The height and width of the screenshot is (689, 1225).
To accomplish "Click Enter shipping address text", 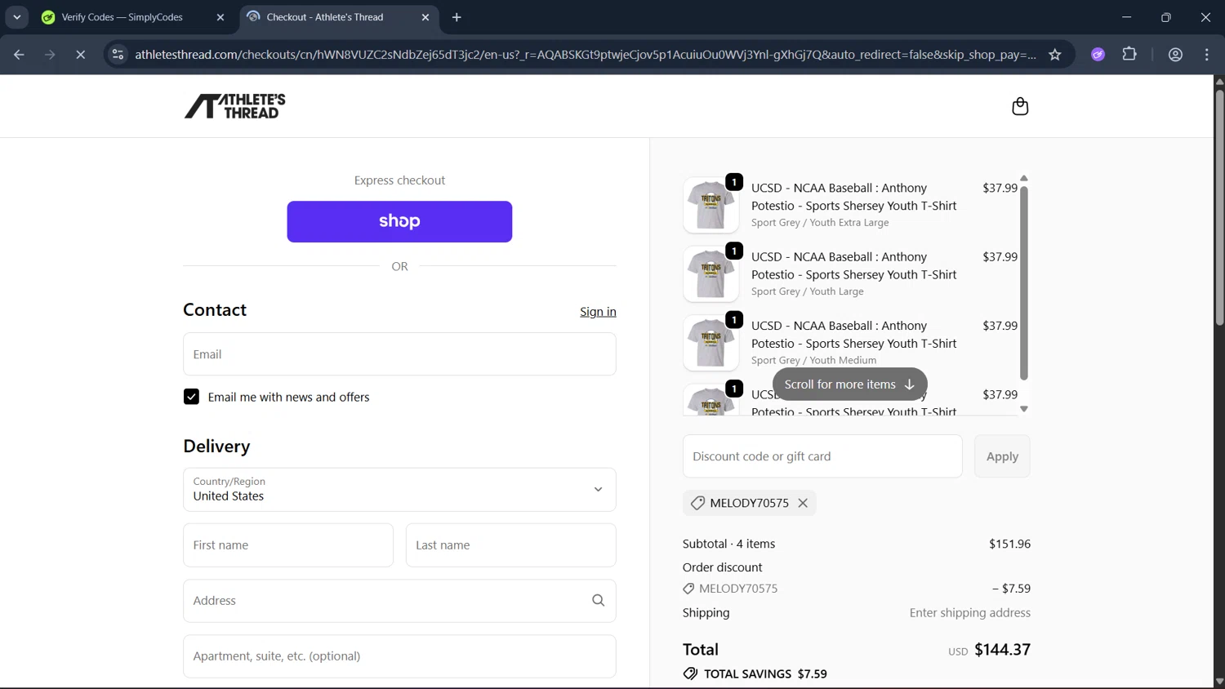I will coord(969,613).
